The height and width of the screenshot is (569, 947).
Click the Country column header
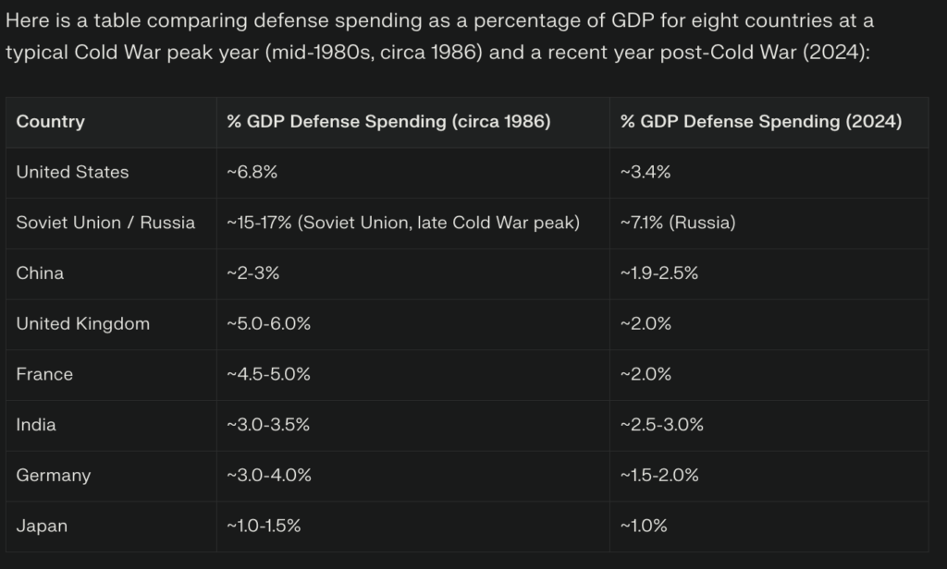click(51, 122)
